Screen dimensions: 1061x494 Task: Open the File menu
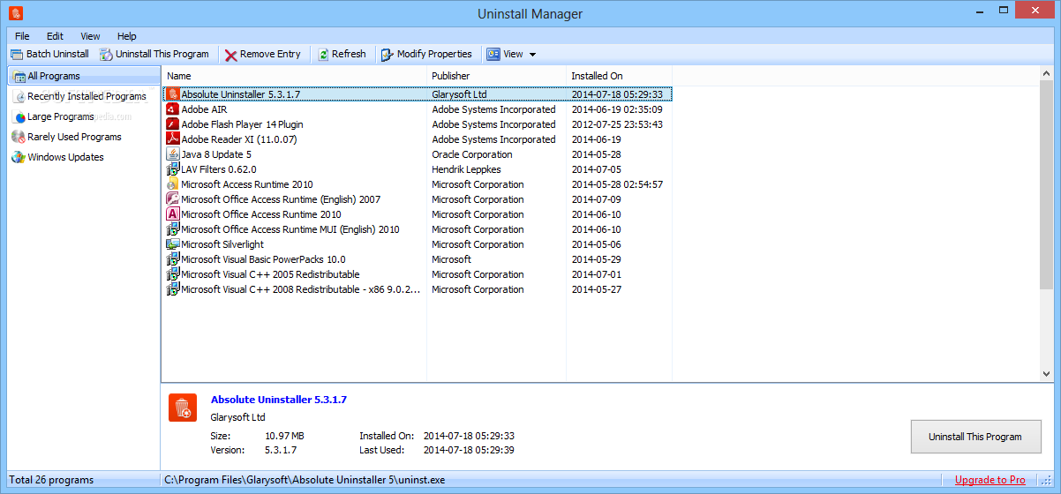(x=22, y=36)
